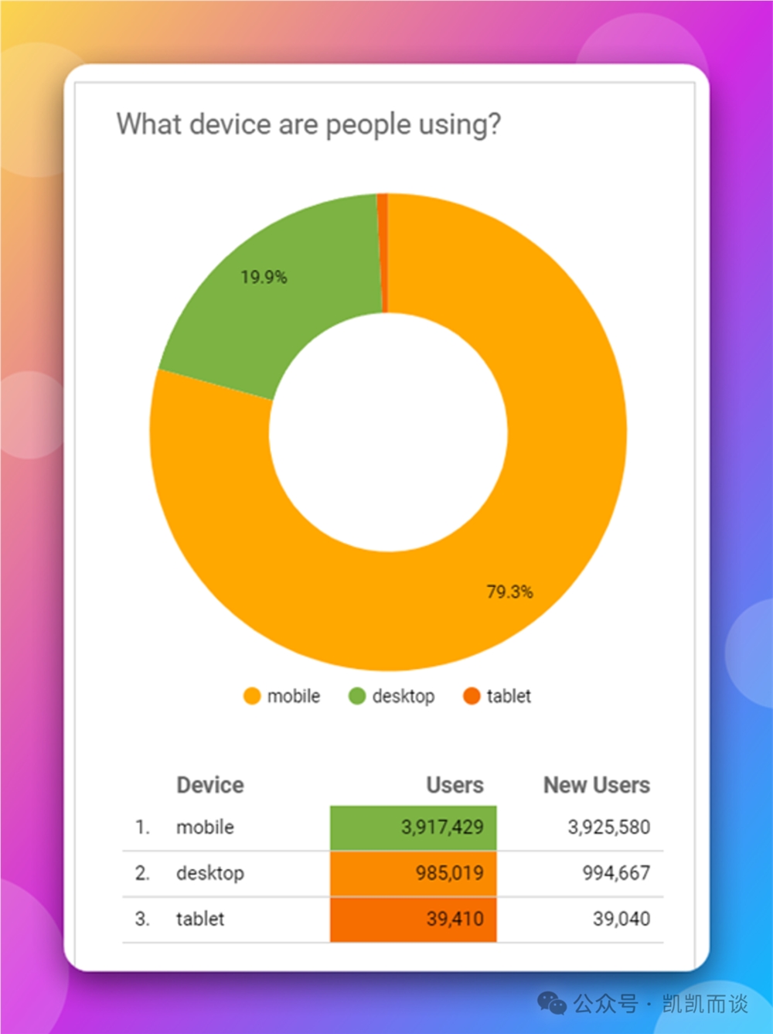Click the thin tablet slice at top
Screen dimensions: 773x1034
pos(382,253)
